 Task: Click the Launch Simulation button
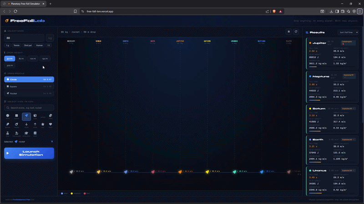pos(29,153)
